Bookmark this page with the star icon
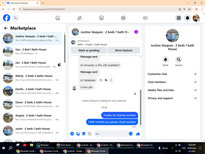This screenshot has height=154, width=205. click(x=189, y=9)
